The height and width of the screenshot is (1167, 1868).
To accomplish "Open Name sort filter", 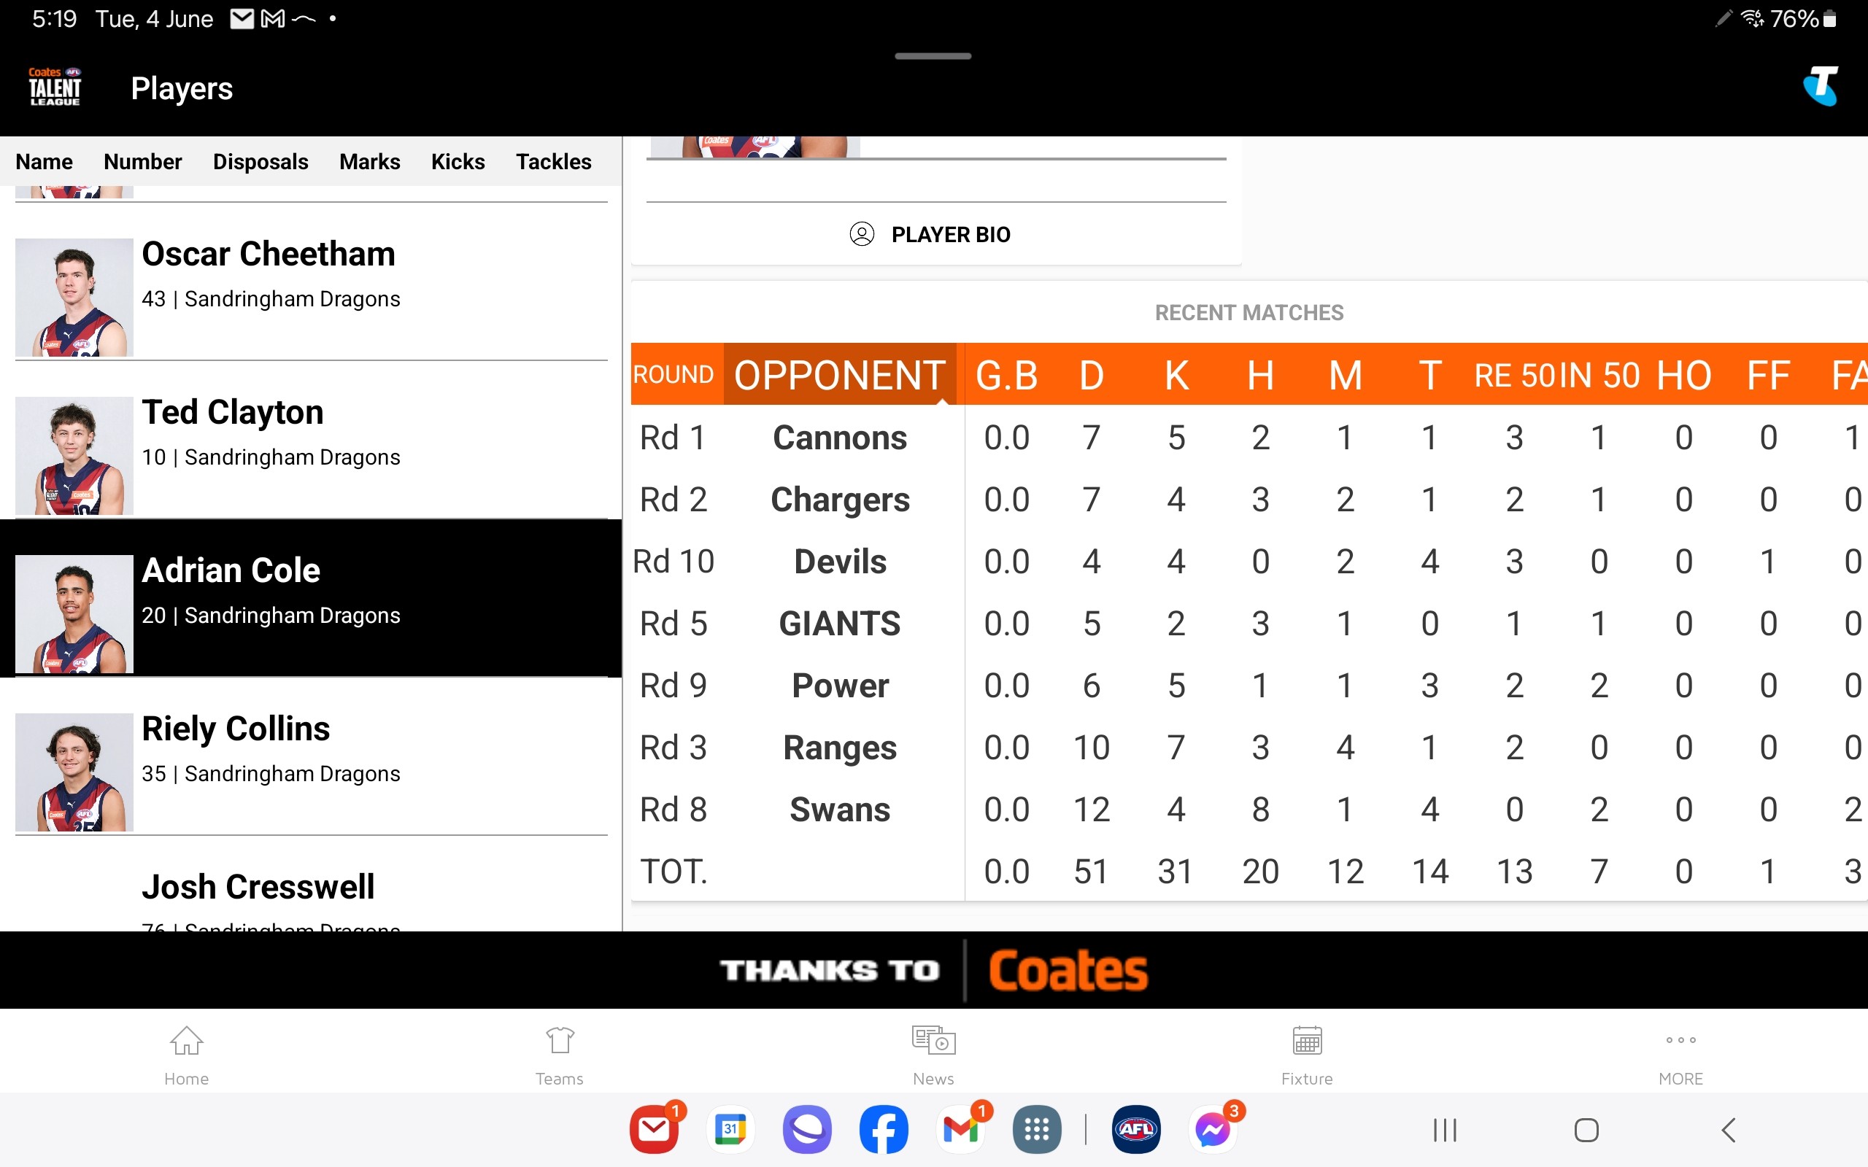I will 43,161.
